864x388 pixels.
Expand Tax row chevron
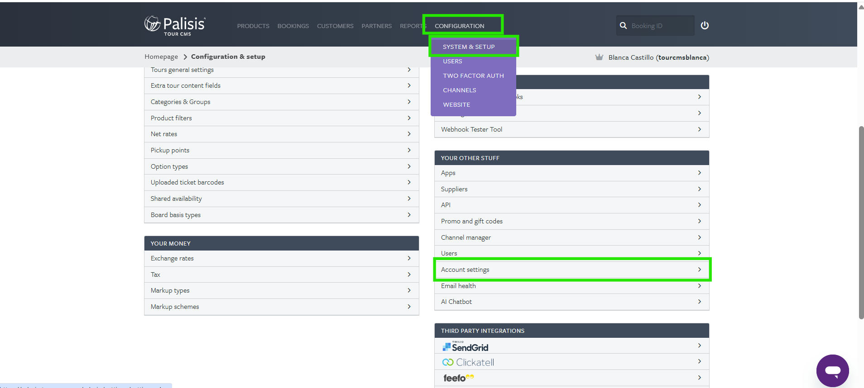click(409, 274)
